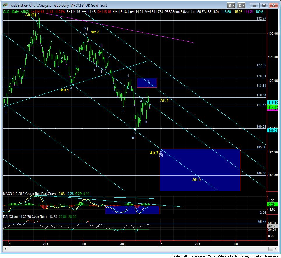This screenshot has width=281, height=258.
Task: Select the MACD (12,26,9,Green,Red,DarkGray) label
Action: point(30,194)
